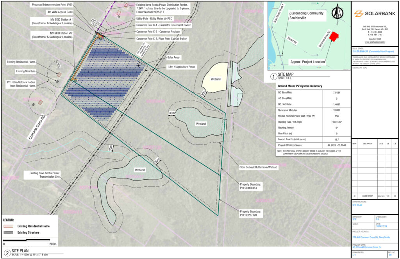Click the DC / AC Ratio value 1.4087
The height and width of the screenshot is (259, 400).
pyautogui.click(x=336, y=104)
